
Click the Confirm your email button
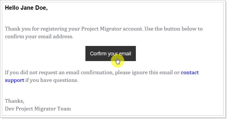(x=110, y=53)
